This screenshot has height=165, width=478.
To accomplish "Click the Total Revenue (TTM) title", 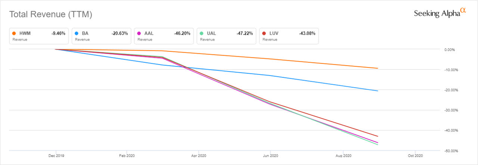I will point(50,15).
